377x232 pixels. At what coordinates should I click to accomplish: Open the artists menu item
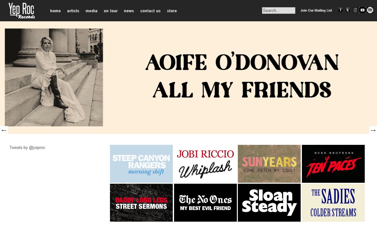[73, 11]
